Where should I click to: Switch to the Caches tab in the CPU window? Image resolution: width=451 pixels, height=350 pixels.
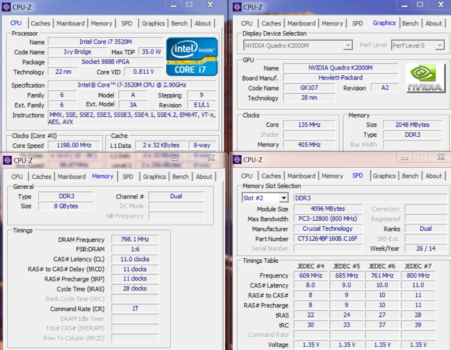40,23
